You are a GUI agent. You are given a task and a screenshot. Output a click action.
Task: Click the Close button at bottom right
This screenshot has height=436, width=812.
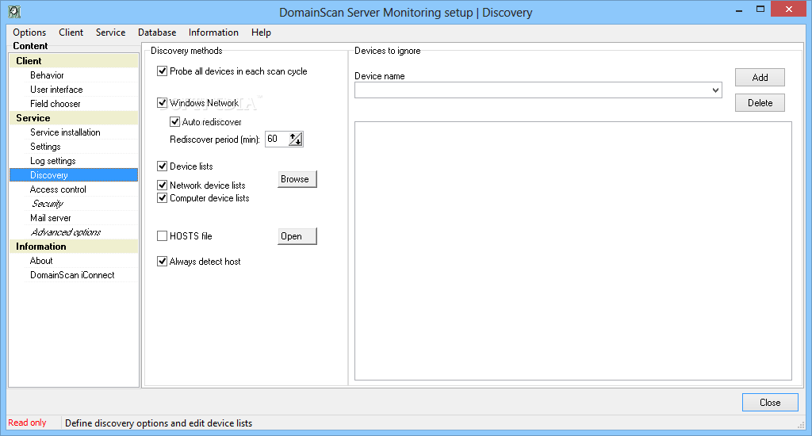click(x=770, y=403)
